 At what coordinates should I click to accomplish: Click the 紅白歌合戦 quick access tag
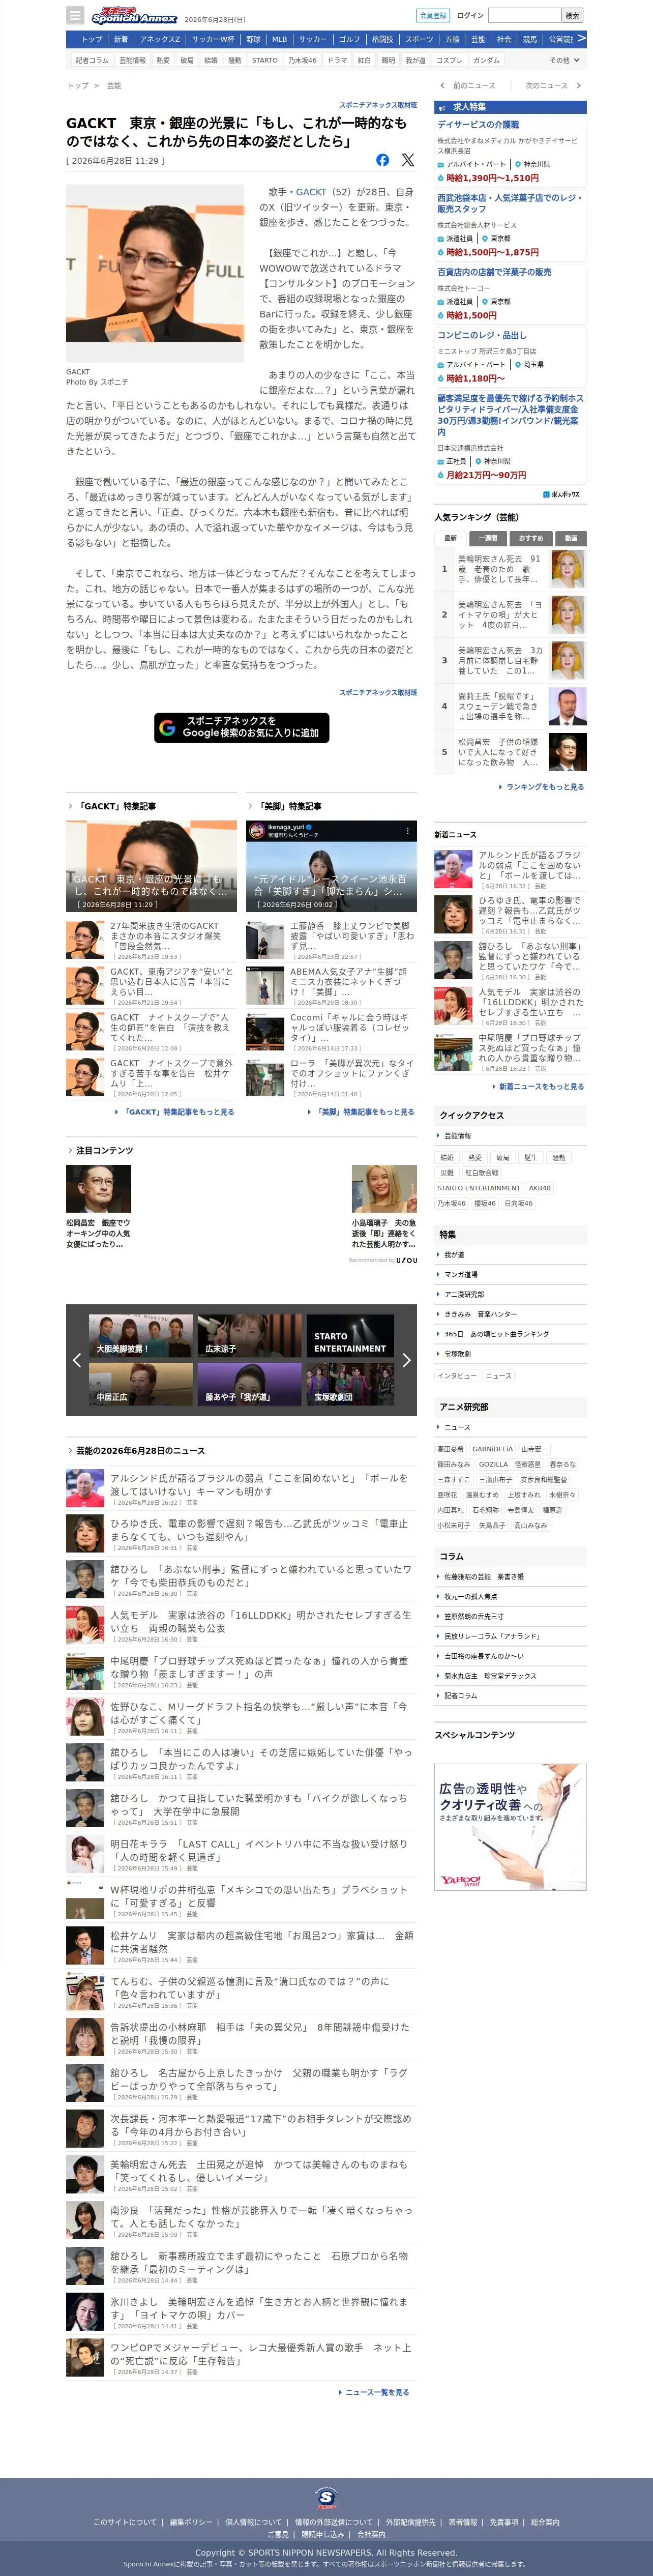[482, 1173]
